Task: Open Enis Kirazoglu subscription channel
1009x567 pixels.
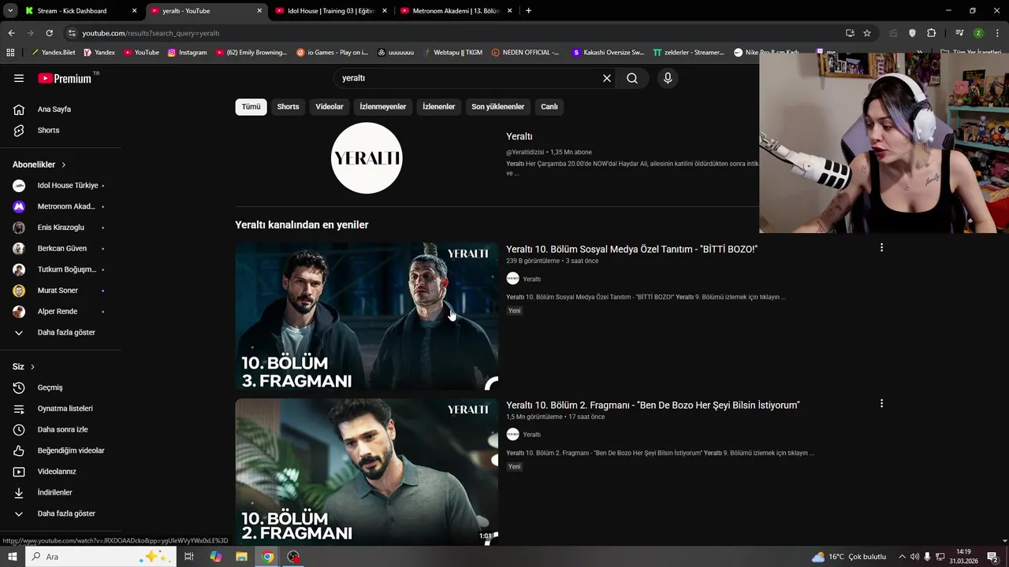Action: tap(61, 228)
